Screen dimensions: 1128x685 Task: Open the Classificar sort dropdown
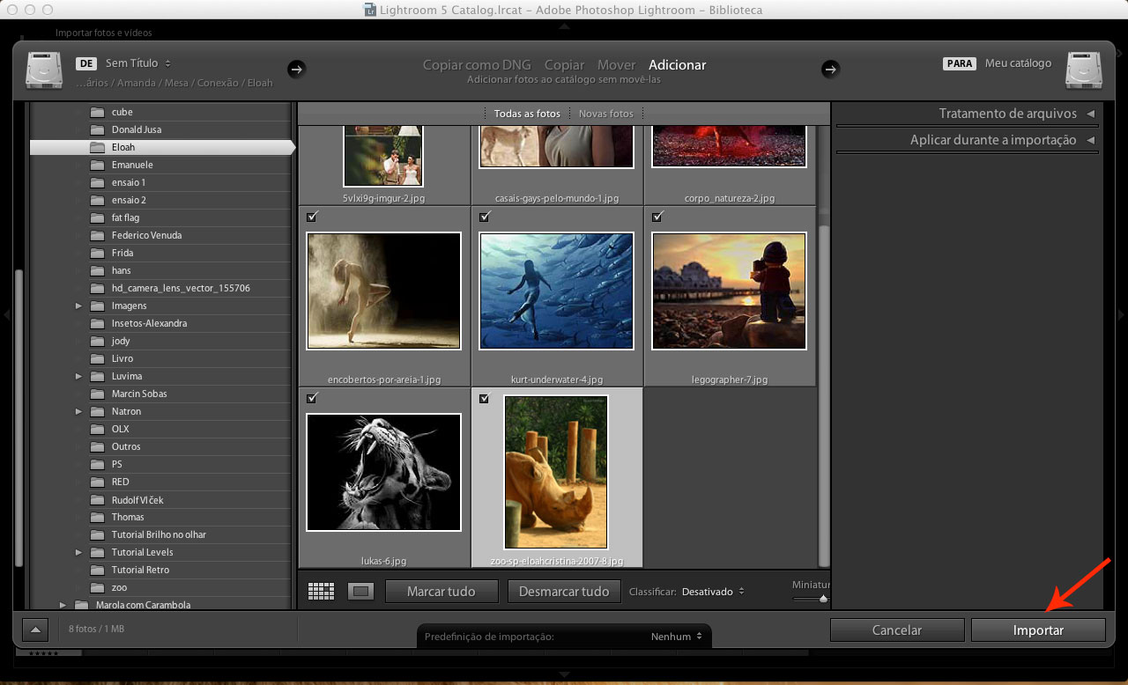[713, 592]
